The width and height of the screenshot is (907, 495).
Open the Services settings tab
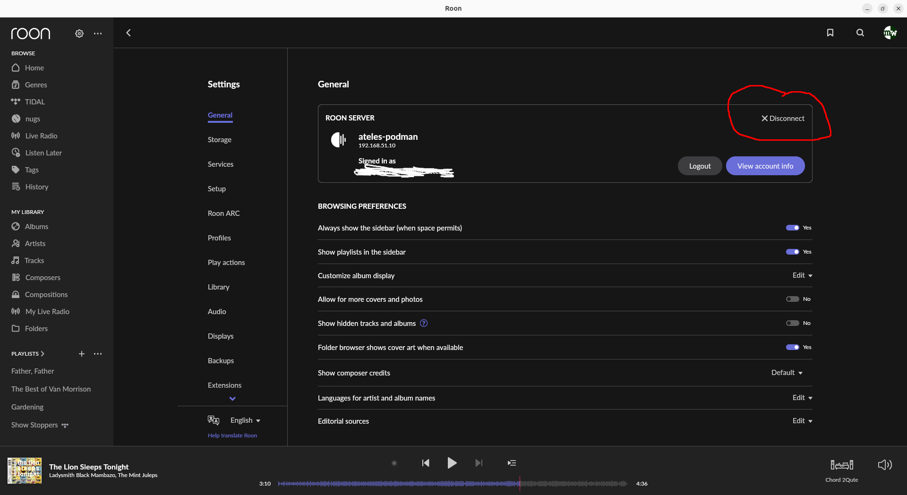coord(221,164)
